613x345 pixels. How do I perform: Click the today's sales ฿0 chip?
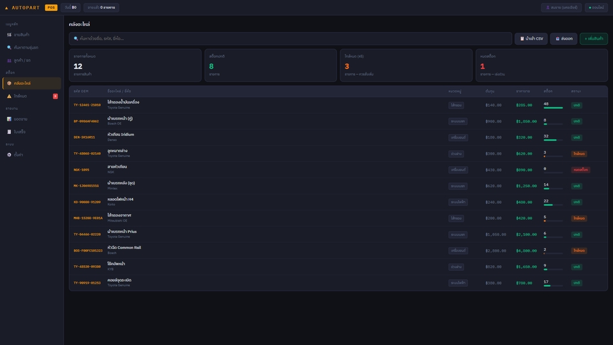[x=71, y=8]
